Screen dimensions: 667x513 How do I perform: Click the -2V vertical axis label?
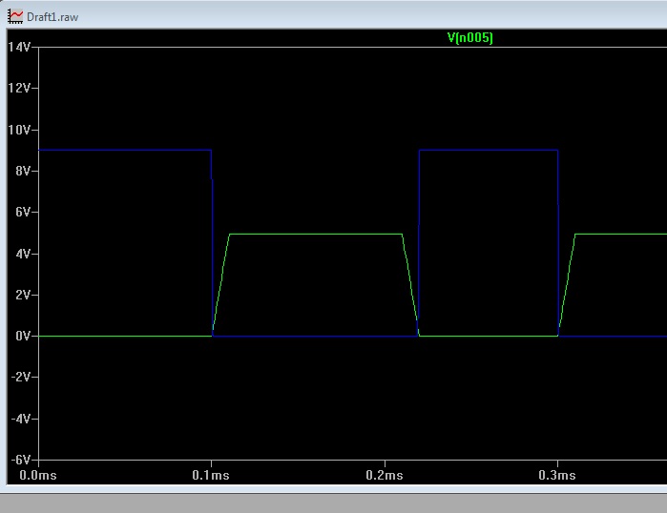coord(21,377)
